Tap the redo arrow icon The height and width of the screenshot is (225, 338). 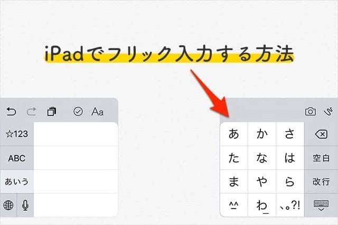32,112
